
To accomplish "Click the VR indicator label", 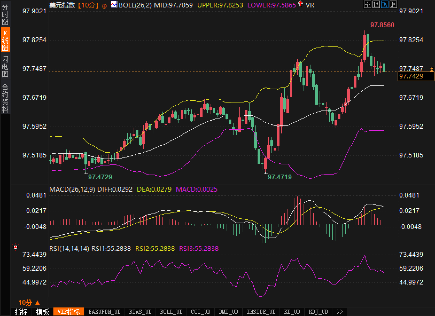I will pyautogui.click(x=310, y=5).
